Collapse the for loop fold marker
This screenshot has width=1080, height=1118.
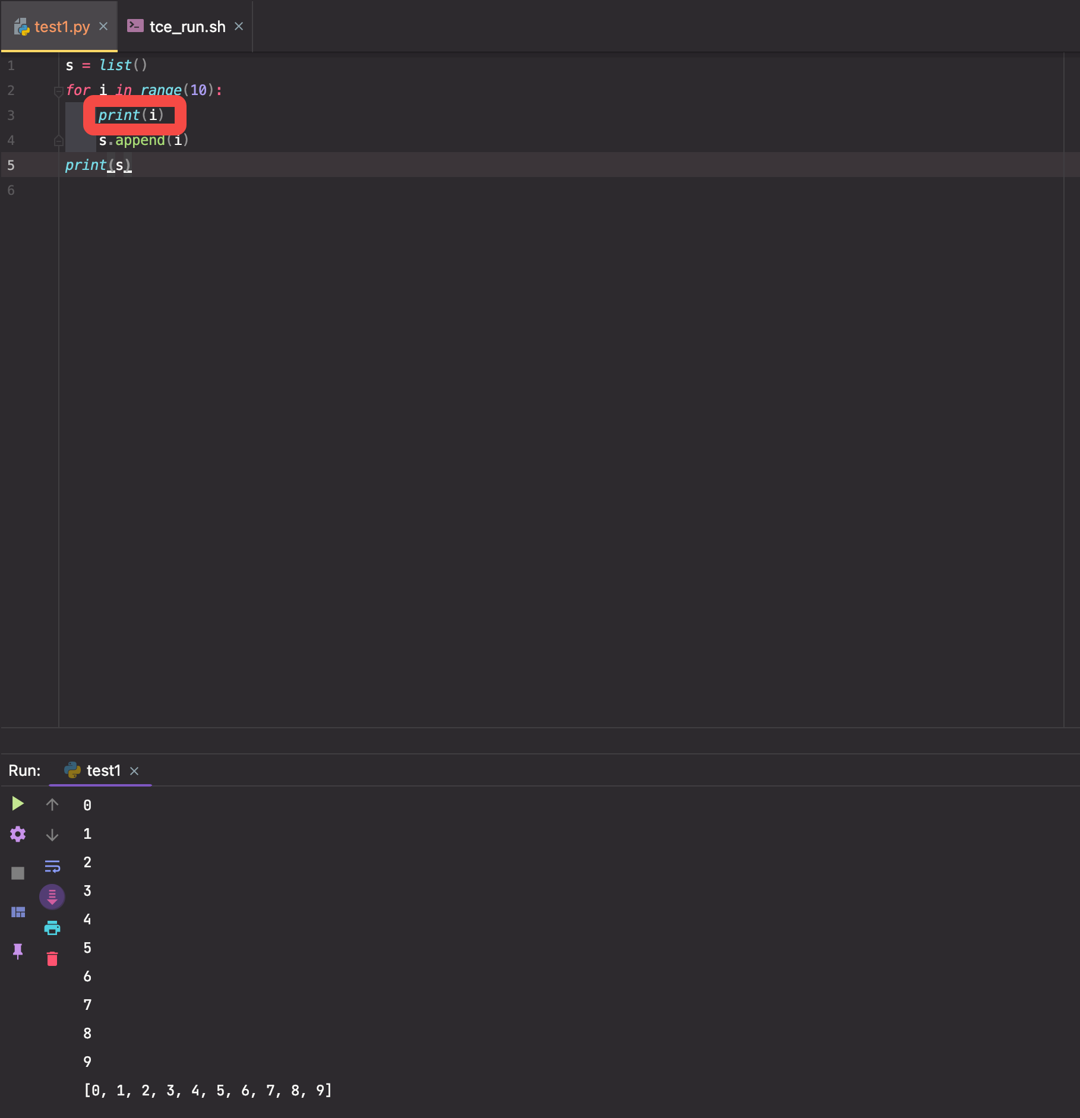point(58,91)
